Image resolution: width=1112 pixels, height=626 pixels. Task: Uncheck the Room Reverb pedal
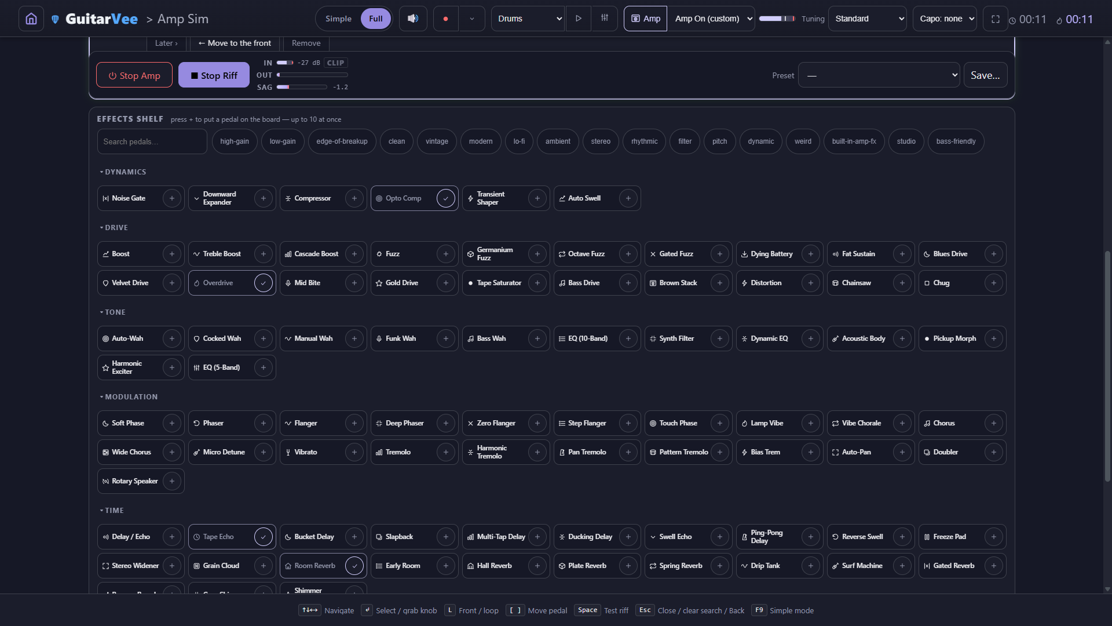coord(354,566)
